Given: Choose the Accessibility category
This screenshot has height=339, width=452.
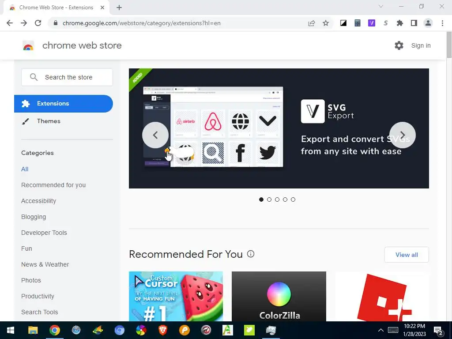Looking at the screenshot, I should tap(39, 201).
